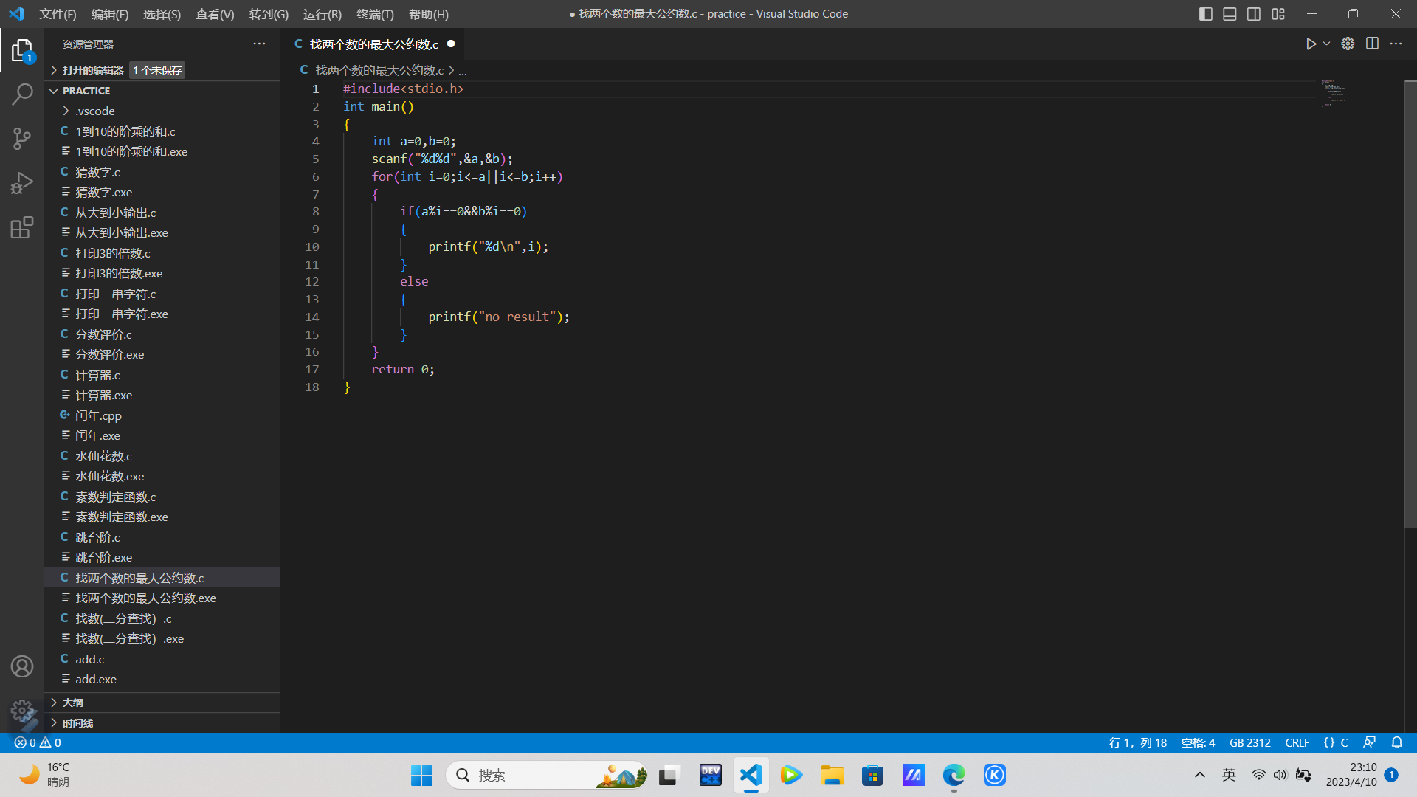Open the 终端(T) menu

tap(375, 14)
